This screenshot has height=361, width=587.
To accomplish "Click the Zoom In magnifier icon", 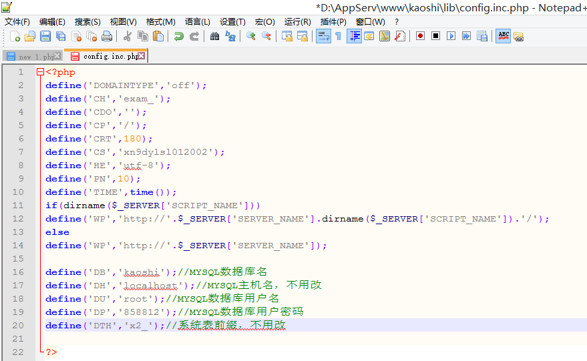I will [x=250, y=36].
